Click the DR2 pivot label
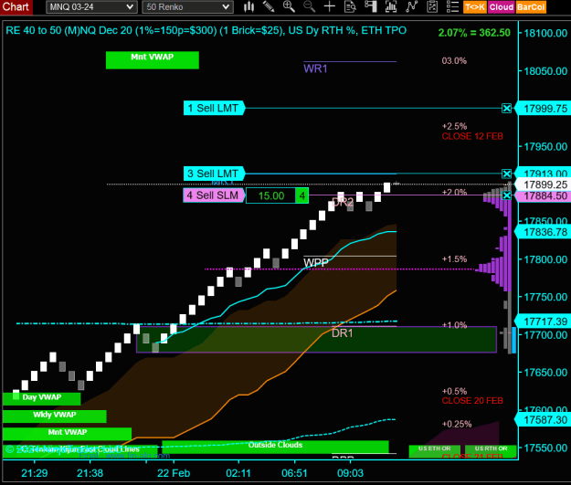The height and width of the screenshot is (485, 571). (x=343, y=203)
